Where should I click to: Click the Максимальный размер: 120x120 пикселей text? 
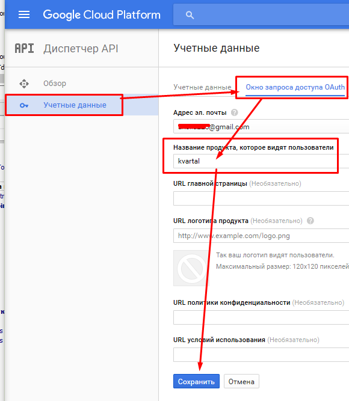coord(282,266)
